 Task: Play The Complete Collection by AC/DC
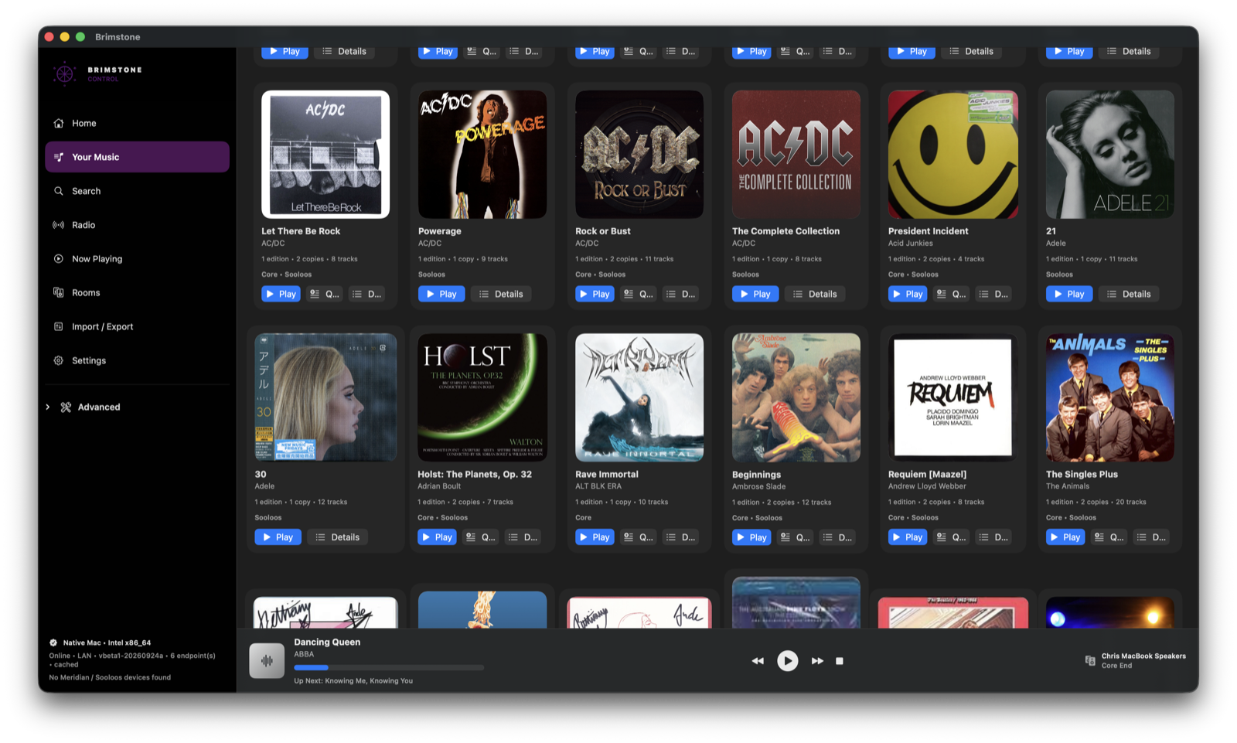[x=755, y=294]
